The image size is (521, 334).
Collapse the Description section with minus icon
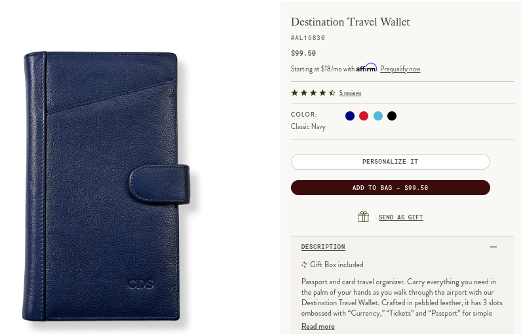click(493, 247)
